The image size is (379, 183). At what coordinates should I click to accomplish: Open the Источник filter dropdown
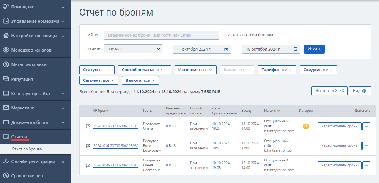coord(195,70)
